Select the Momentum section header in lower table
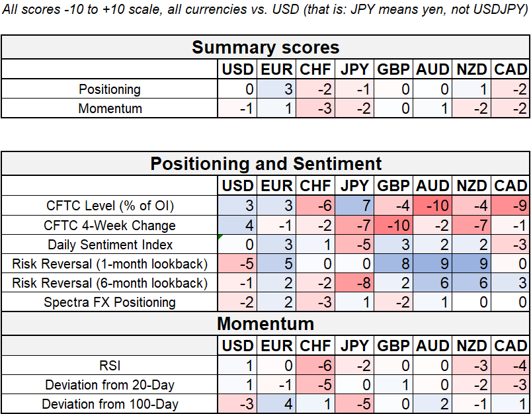 coord(265,324)
